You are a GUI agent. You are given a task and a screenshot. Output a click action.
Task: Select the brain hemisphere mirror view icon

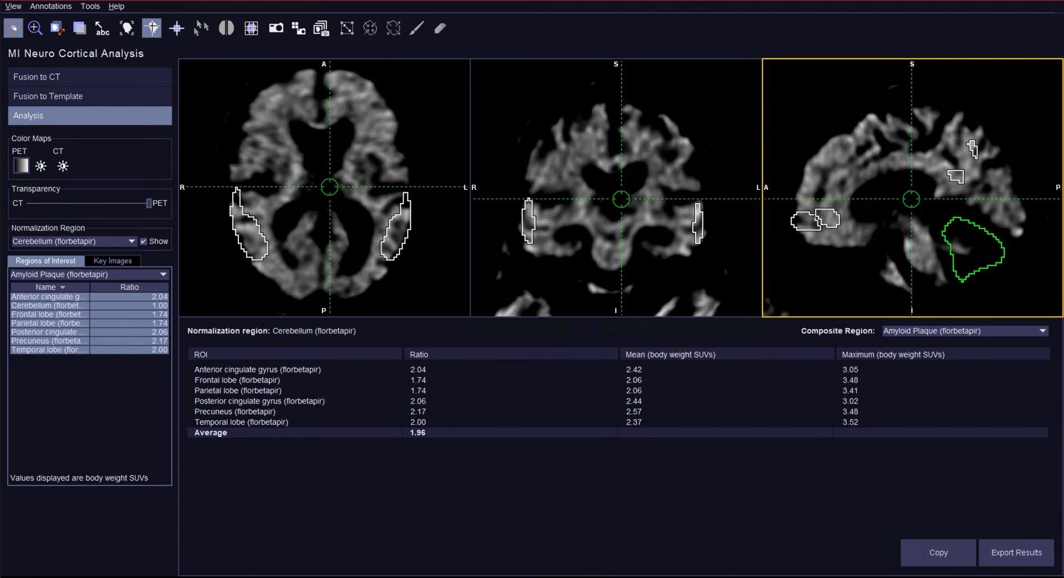(x=226, y=28)
